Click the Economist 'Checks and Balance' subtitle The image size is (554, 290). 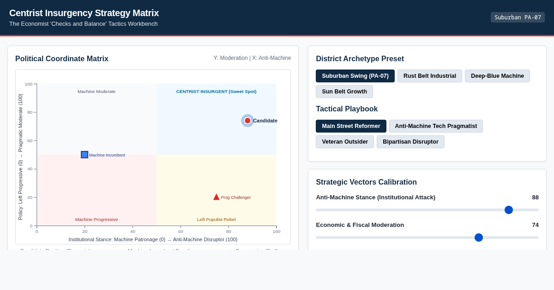tap(84, 24)
